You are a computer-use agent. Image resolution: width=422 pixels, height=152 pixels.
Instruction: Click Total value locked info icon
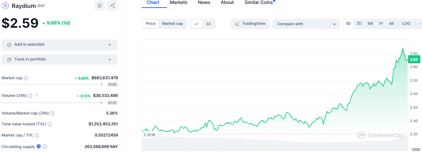(x=50, y=124)
